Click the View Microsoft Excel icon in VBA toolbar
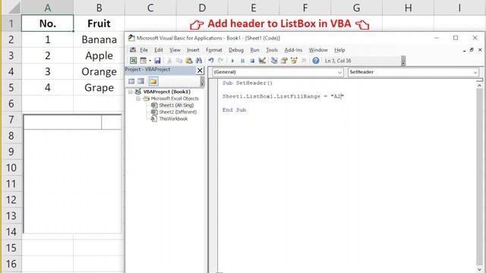This screenshot has height=273, width=486. coord(134,61)
